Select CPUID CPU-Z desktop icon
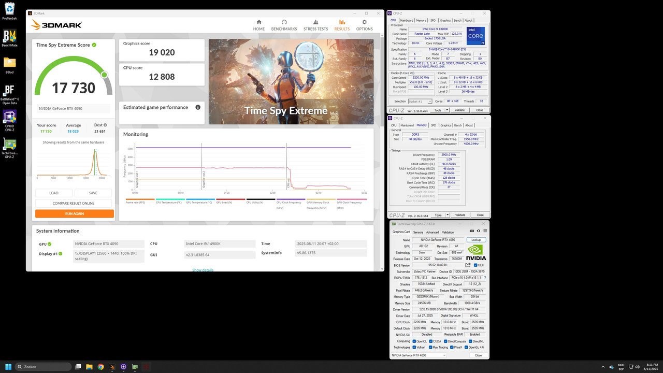 (x=9, y=121)
